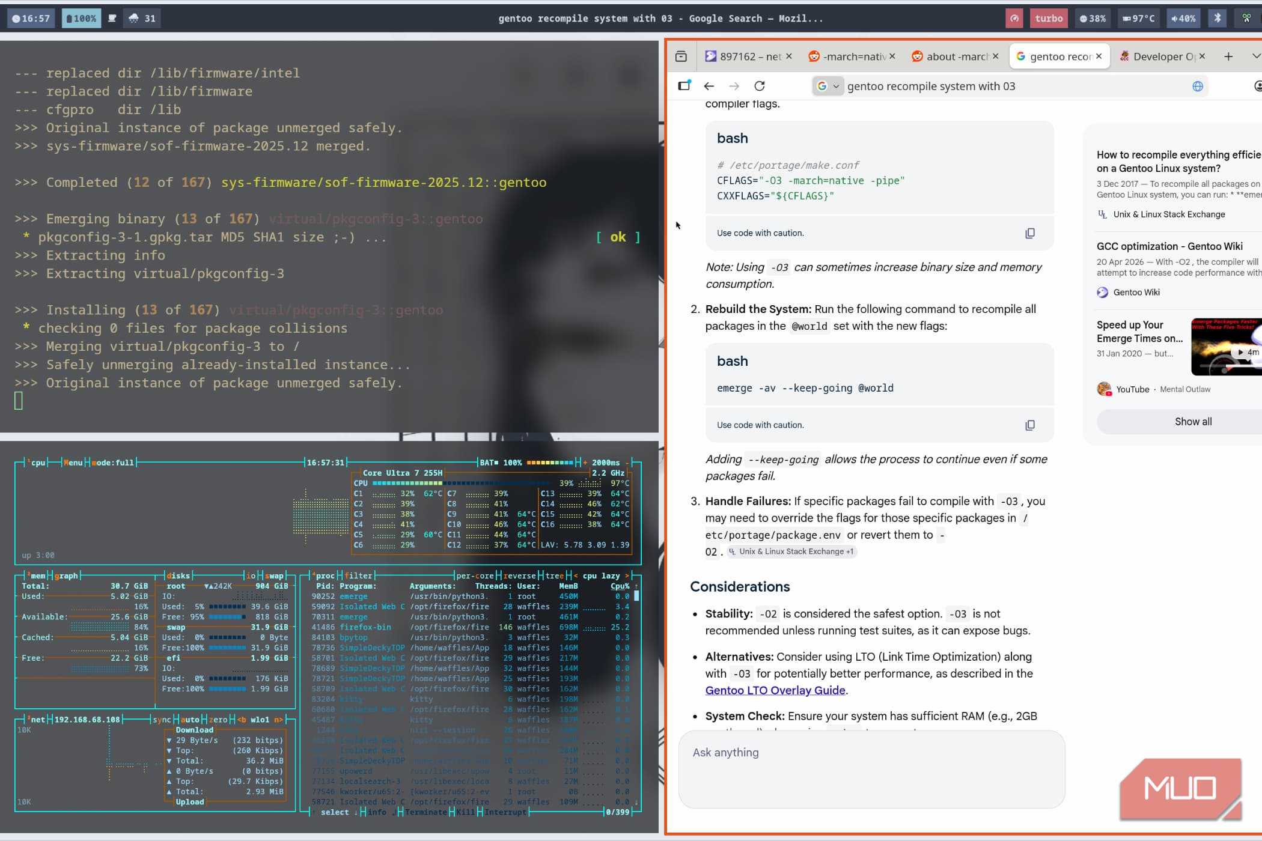Cycle btop mode:full setting
1262x841 pixels.
(x=112, y=463)
